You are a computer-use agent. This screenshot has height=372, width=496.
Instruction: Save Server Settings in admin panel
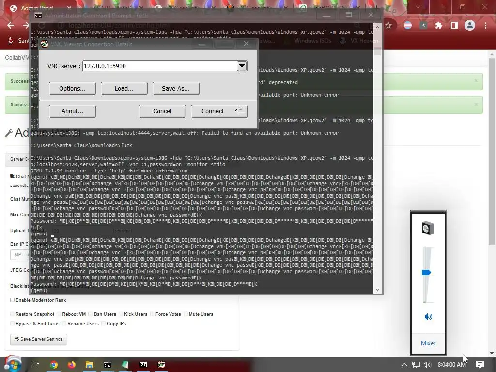[x=39, y=339]
